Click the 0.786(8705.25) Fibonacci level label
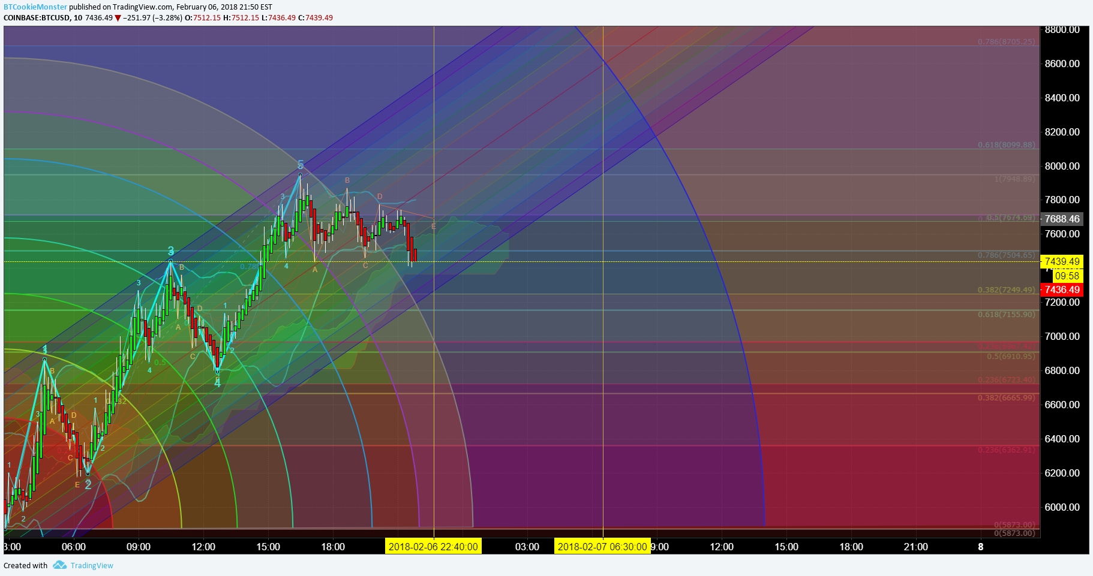The width and height of the screenshot is (1093, 576). pos(1006,42)
